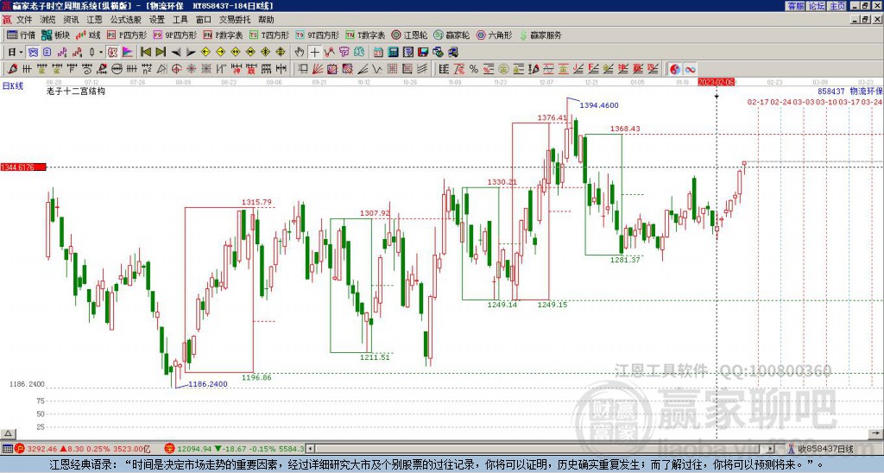Screen dimensions: 884x473
Task: Click the 论坛 forum button
Action: (816, 6)
